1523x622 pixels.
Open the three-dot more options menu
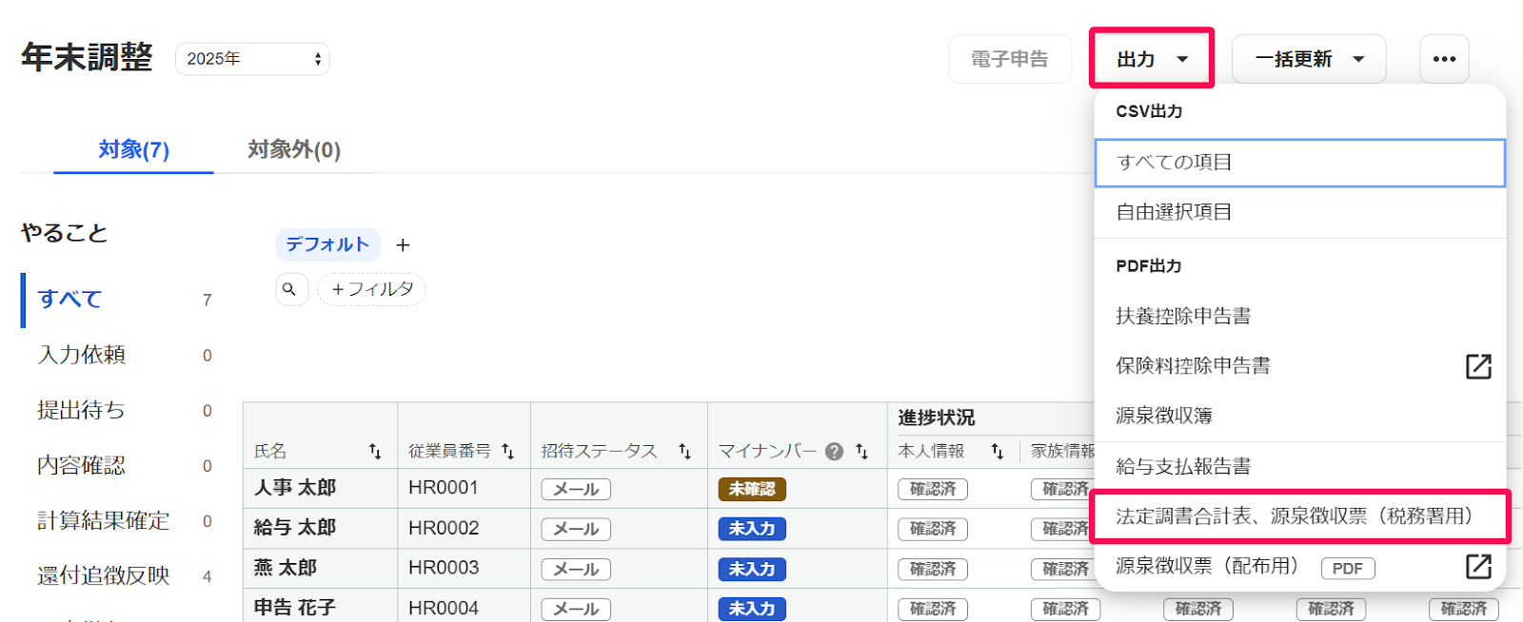coord(1444,59)
